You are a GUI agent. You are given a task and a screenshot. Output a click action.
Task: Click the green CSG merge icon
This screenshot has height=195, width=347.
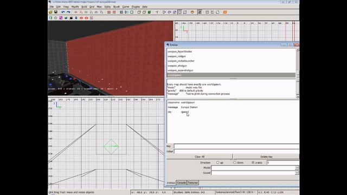[149, 12]
